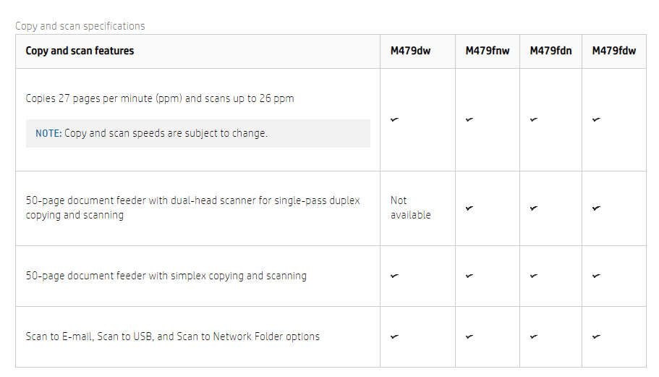The width and height of the screenshot is (659, 377).
Task: Click M479dw checkmark in simplex copying row
Action: [394, 276]
